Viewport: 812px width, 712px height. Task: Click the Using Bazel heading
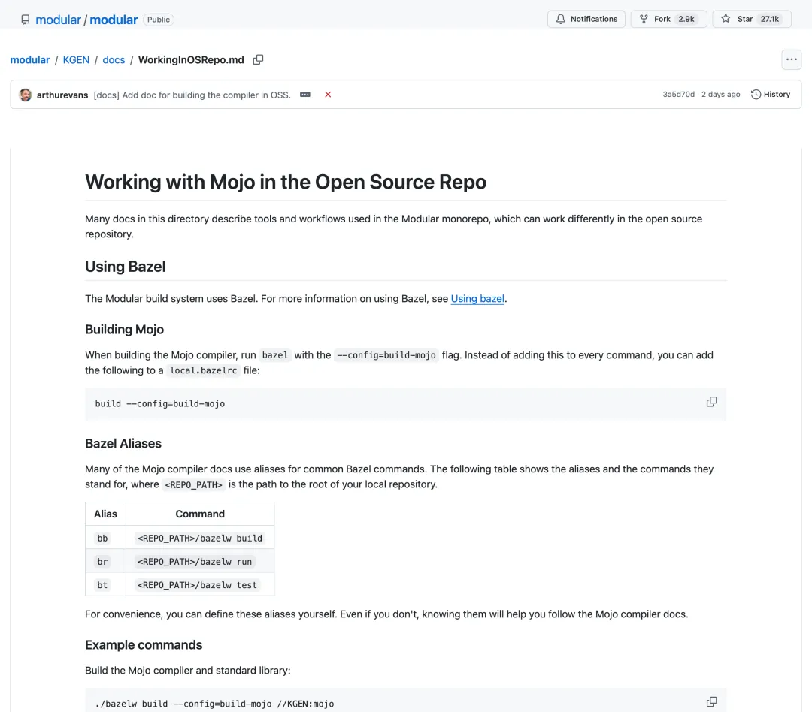pyautogui.click(x=126, y=267)
